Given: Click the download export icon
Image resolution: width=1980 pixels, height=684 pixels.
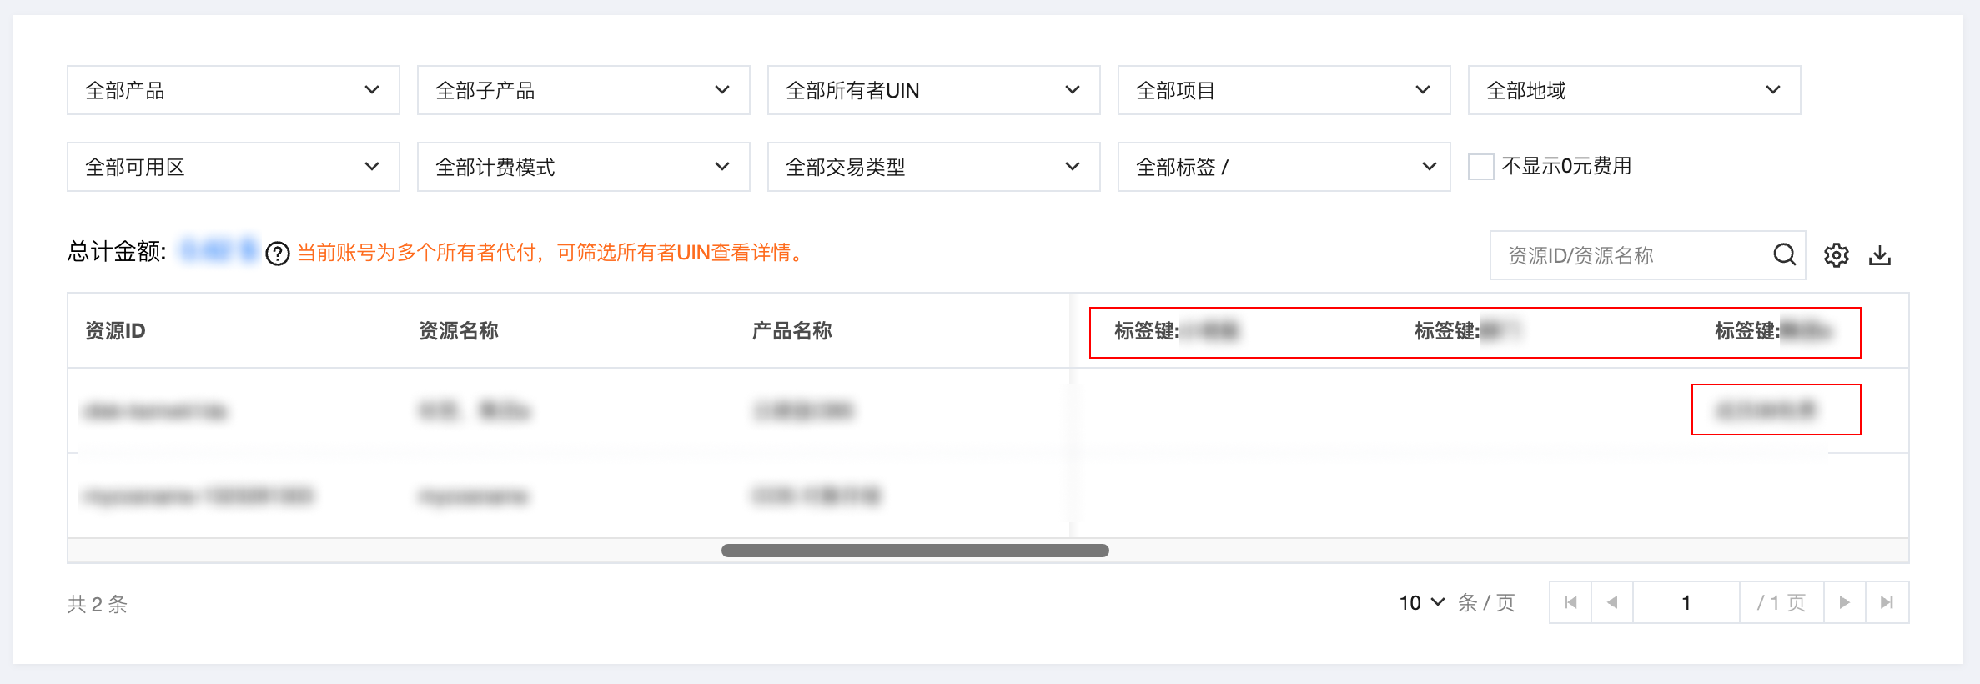Looking at the screenshot, I should pos(1880,255).
